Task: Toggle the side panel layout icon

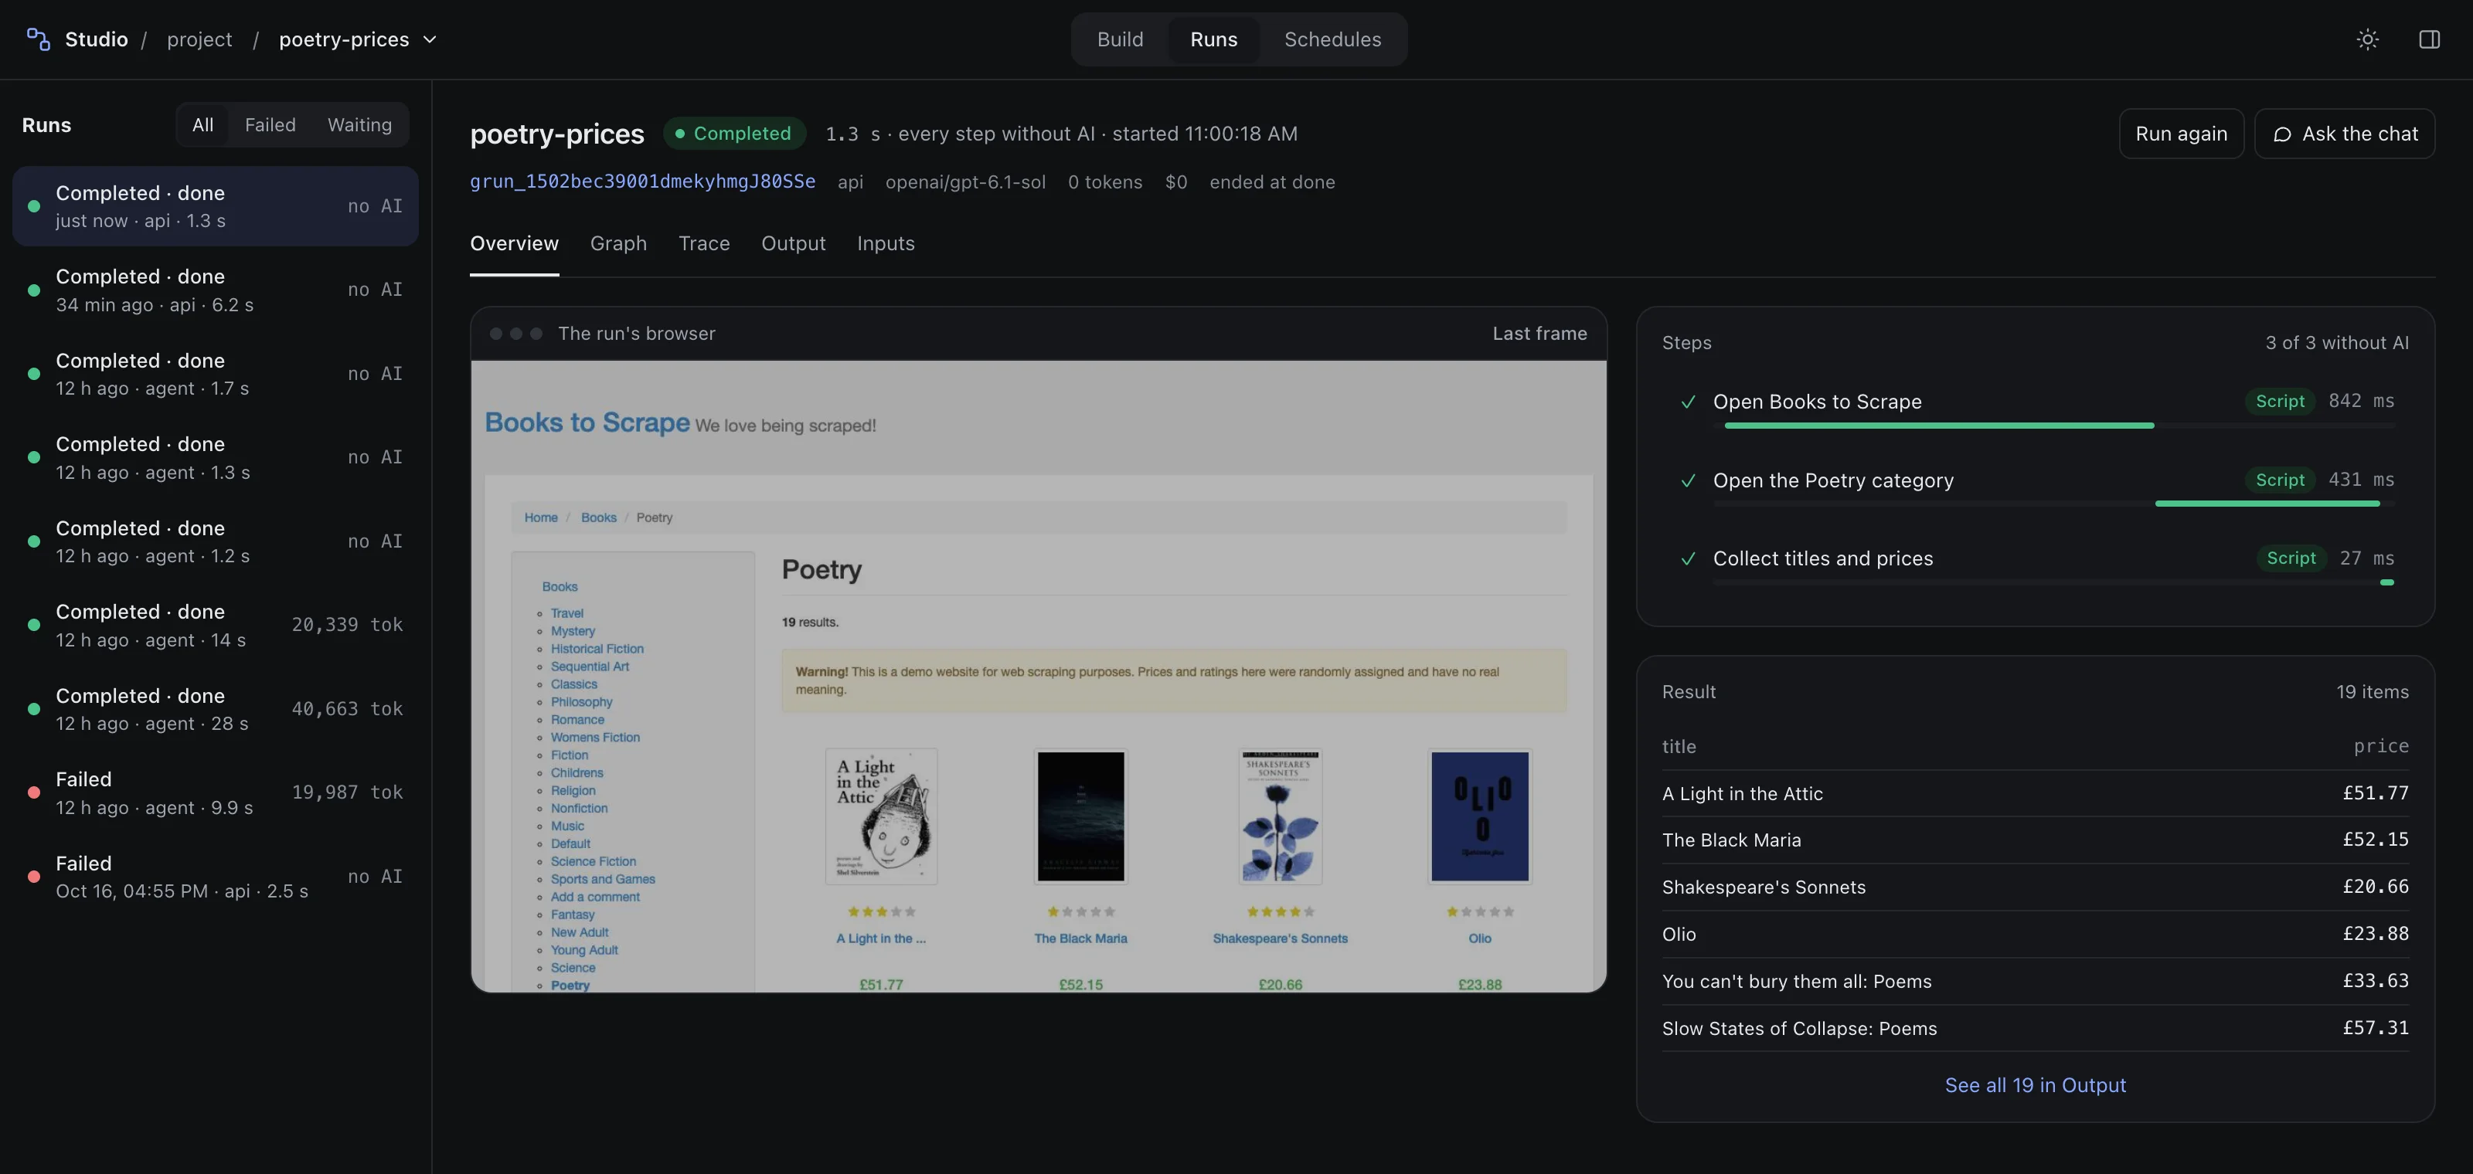Action: coord(2429,39)
